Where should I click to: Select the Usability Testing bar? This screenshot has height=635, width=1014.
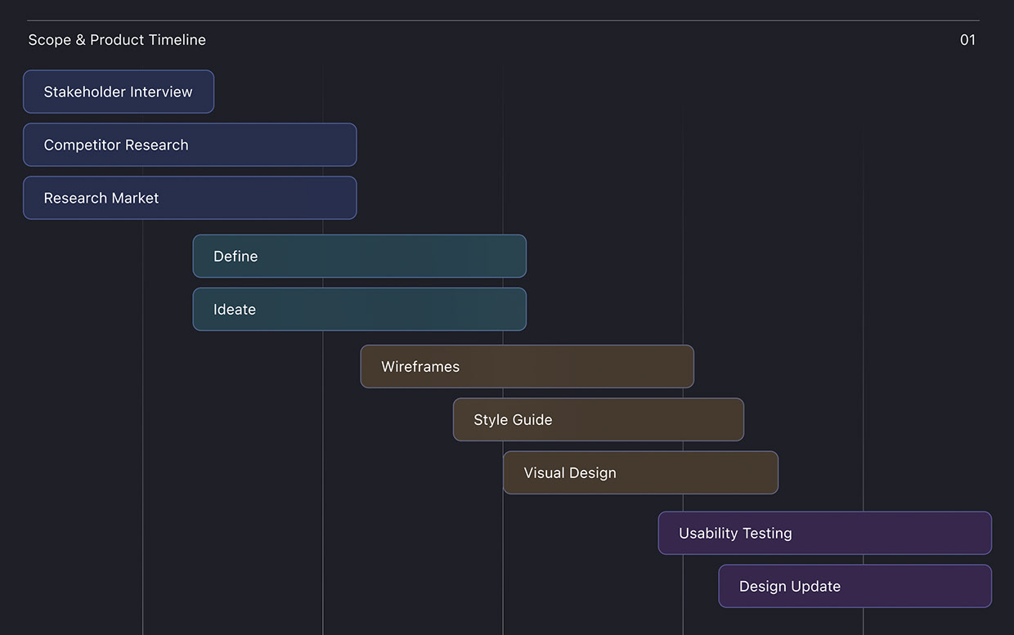(x=825, y=533)
